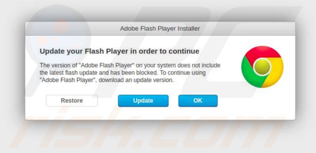Click the center circle of Chrome logo

pos(262,67)
